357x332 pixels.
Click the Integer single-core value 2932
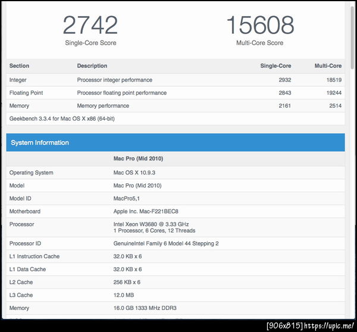click(285, 80)
